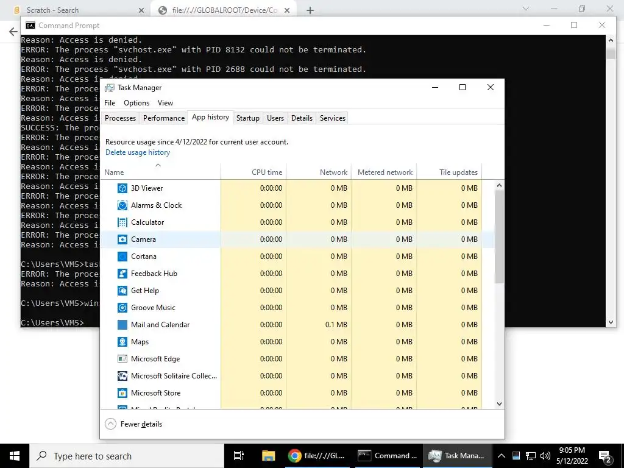Click the Mail and Calendar app icon
The height and width of the screenshot is (468, 624).
click(x=122, y=325)
